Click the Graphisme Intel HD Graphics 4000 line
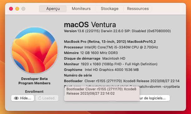 (x=101, y=70)
